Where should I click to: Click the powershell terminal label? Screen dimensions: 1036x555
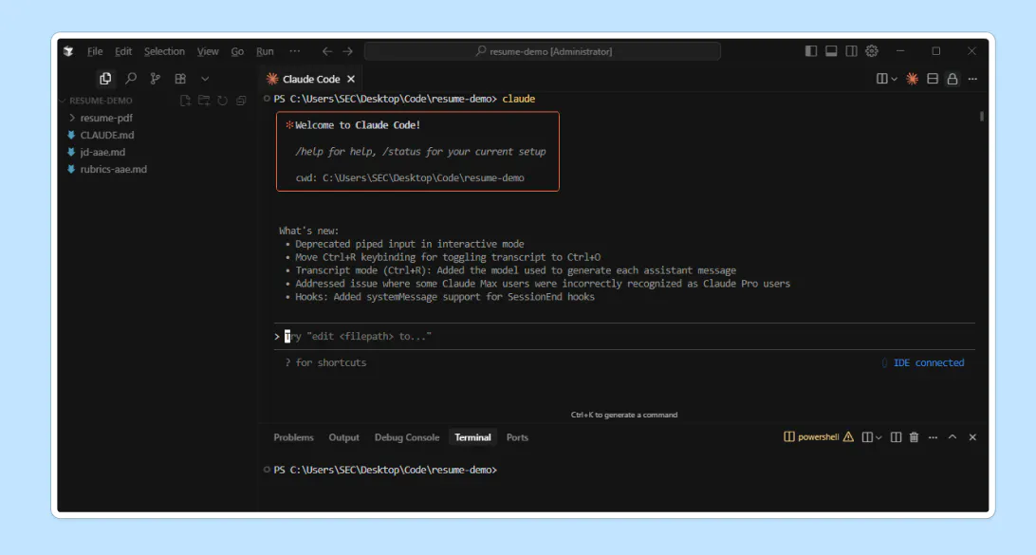click(x=819, y=437)
